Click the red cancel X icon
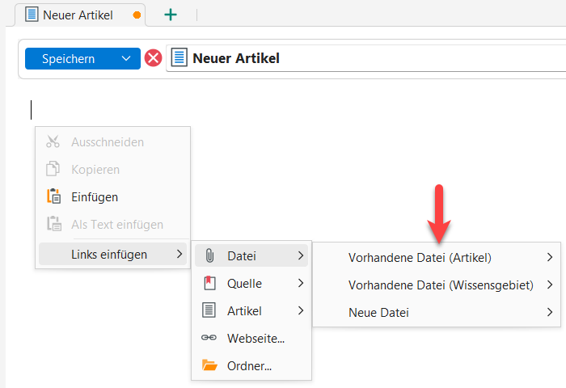The image size is (566, 388). [153, 58]
